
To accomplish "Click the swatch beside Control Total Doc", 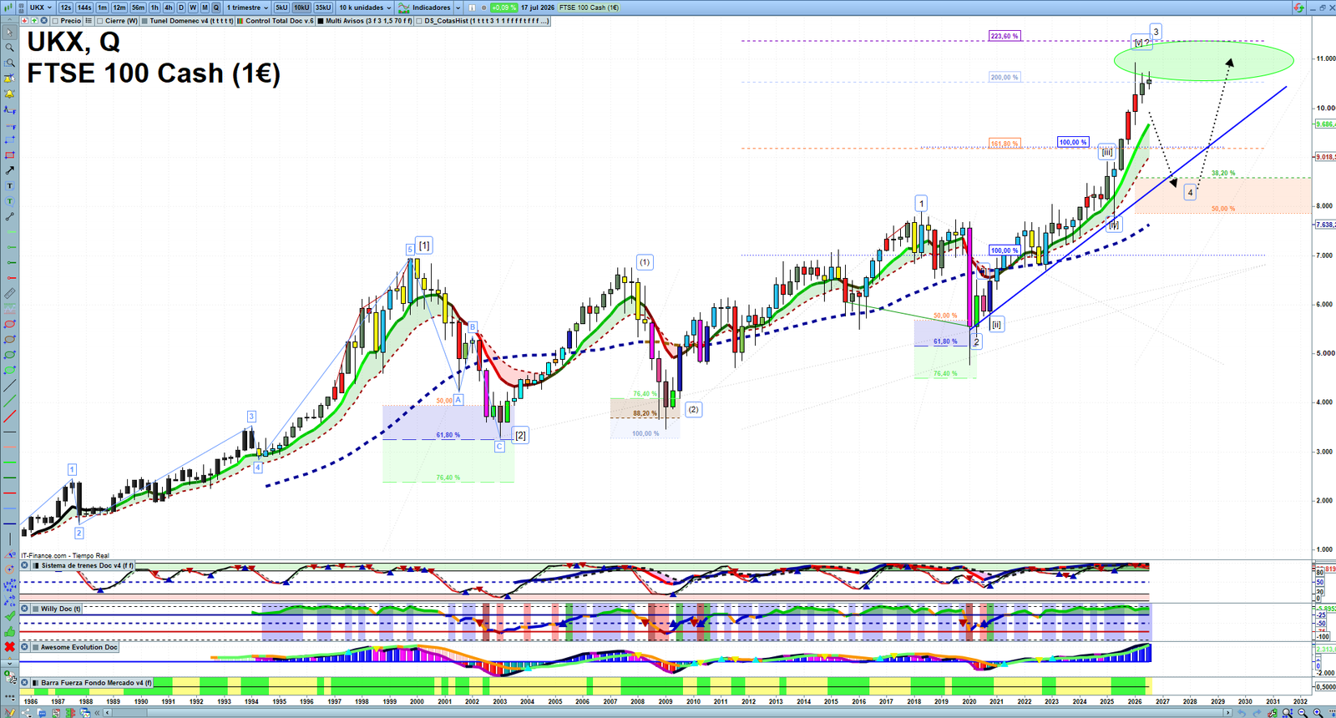I will 240,21.
